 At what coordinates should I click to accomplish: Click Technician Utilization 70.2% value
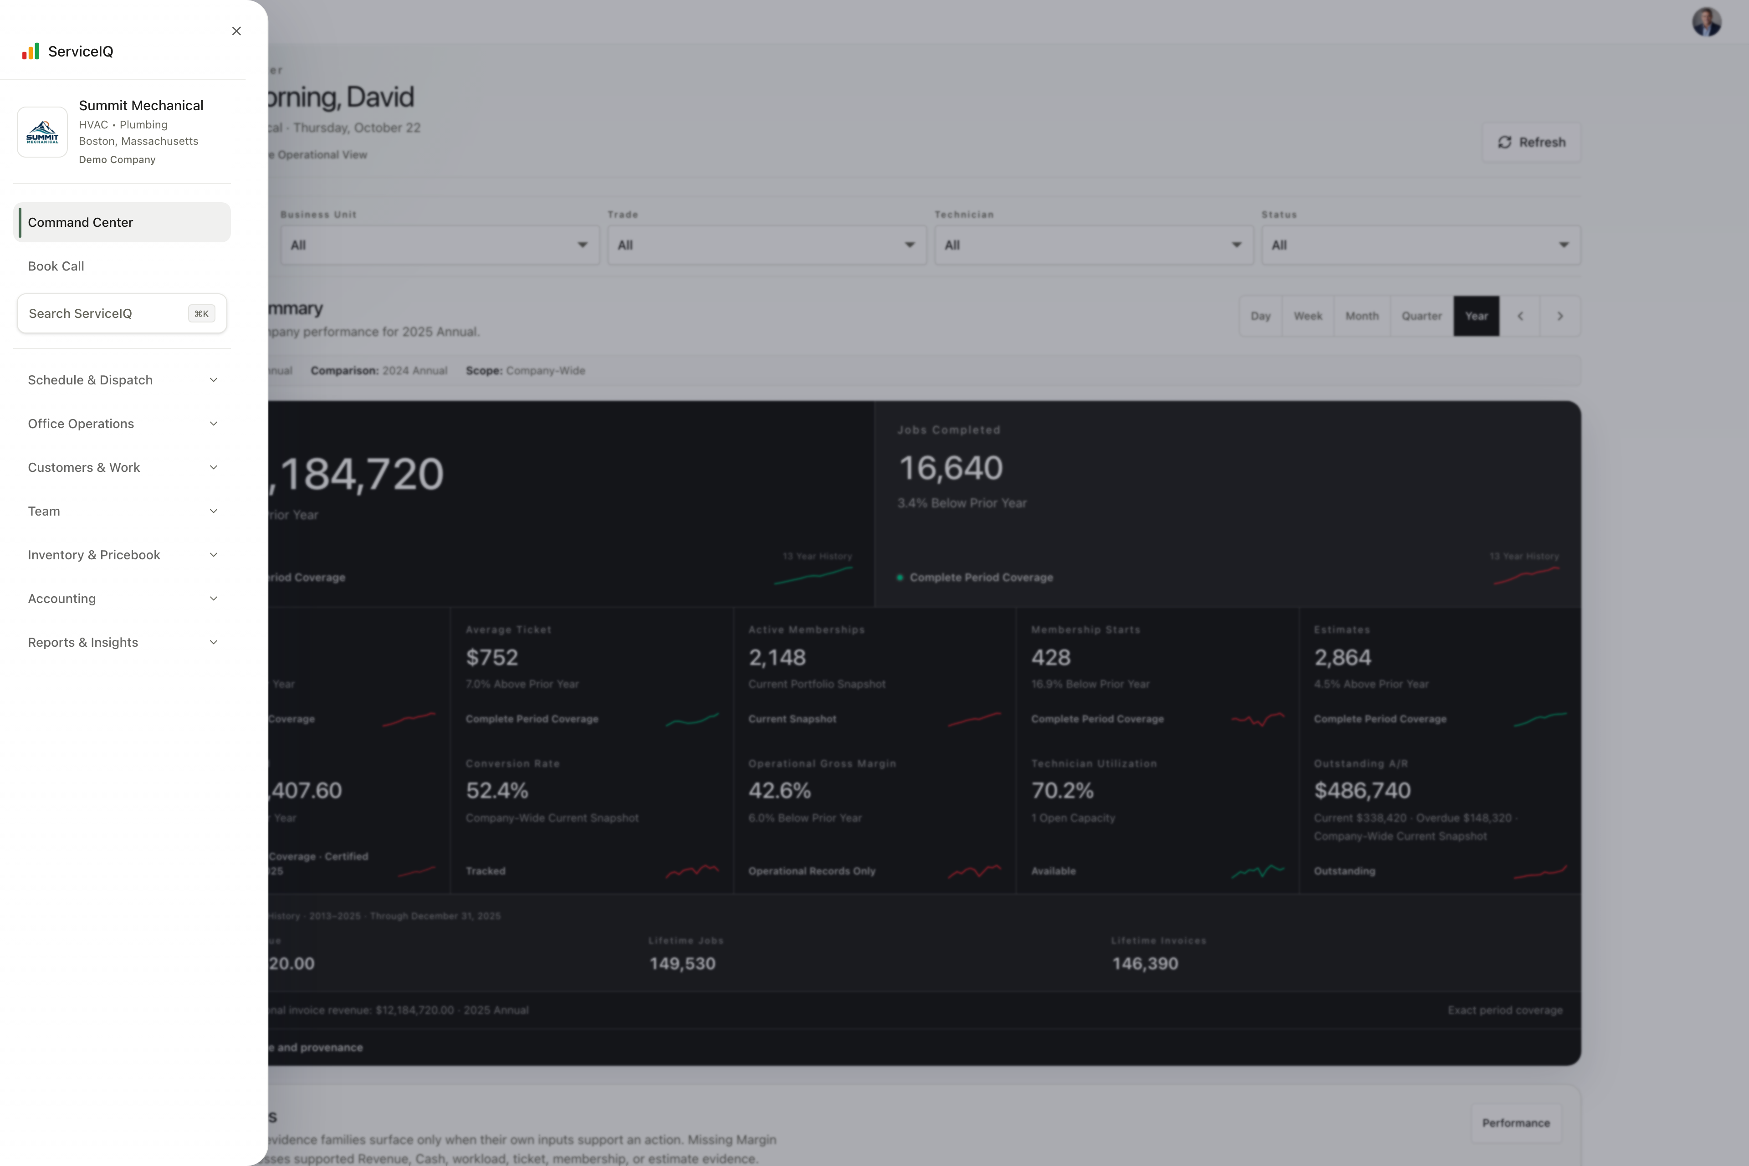click(1062, 791)
